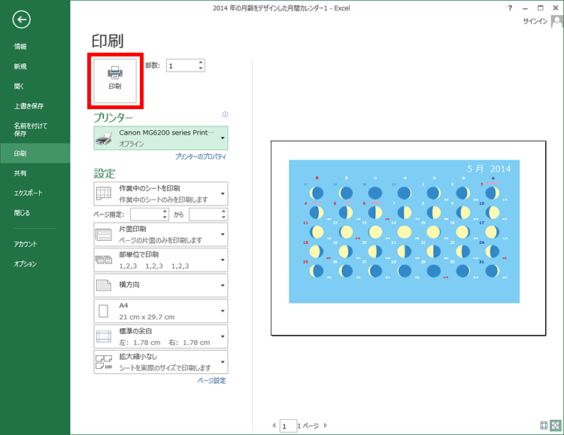Open the ページ設定 link

point(211,381)
